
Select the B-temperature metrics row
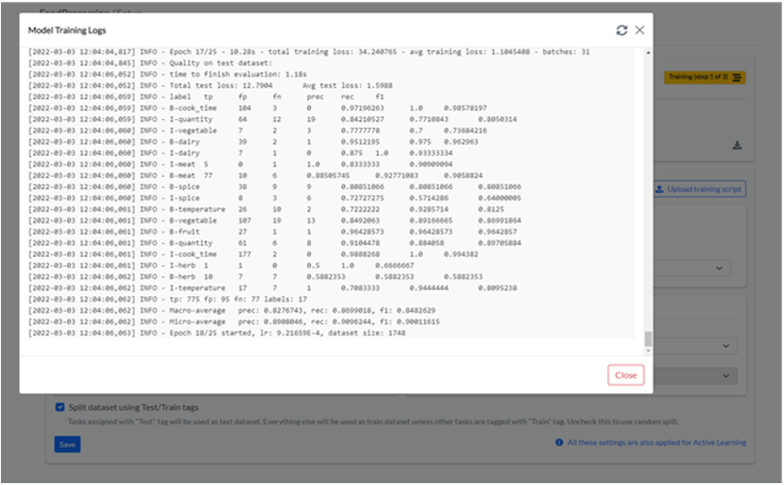click(266, 209)
